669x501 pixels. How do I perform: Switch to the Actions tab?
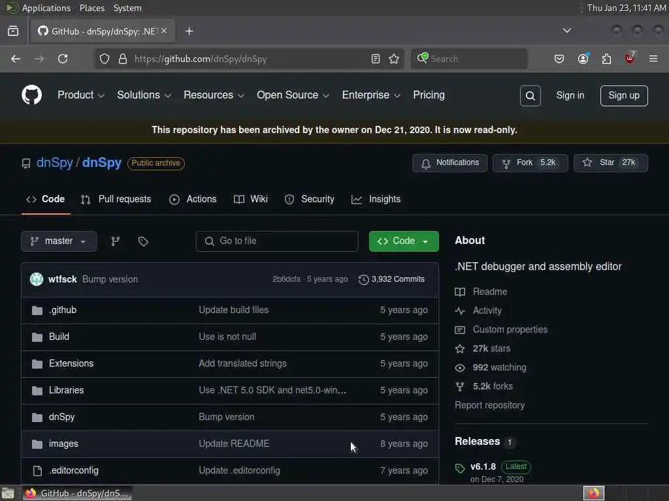coord(193,200)
